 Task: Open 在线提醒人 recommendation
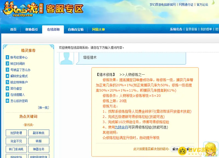(x=18, y=95)
